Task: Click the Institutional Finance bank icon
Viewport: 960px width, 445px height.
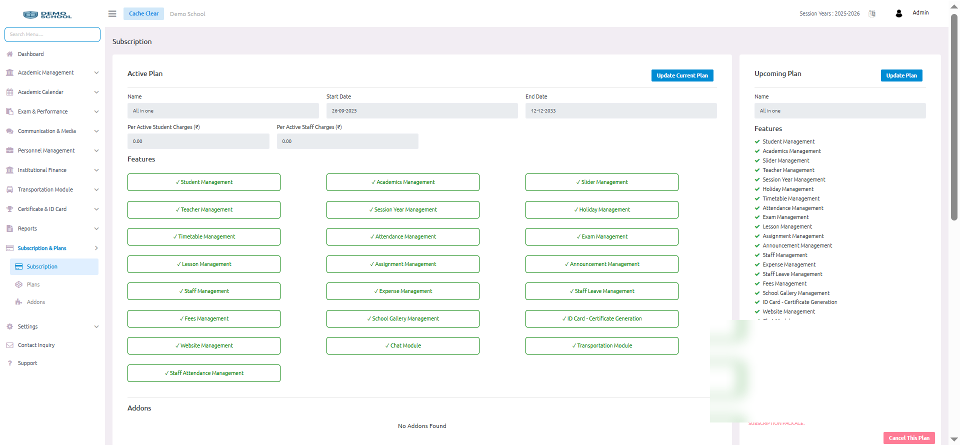Action: tap(9, 170)
